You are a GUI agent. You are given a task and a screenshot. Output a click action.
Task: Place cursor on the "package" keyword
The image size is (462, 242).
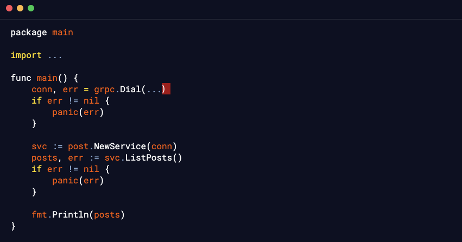pos(29,33)
